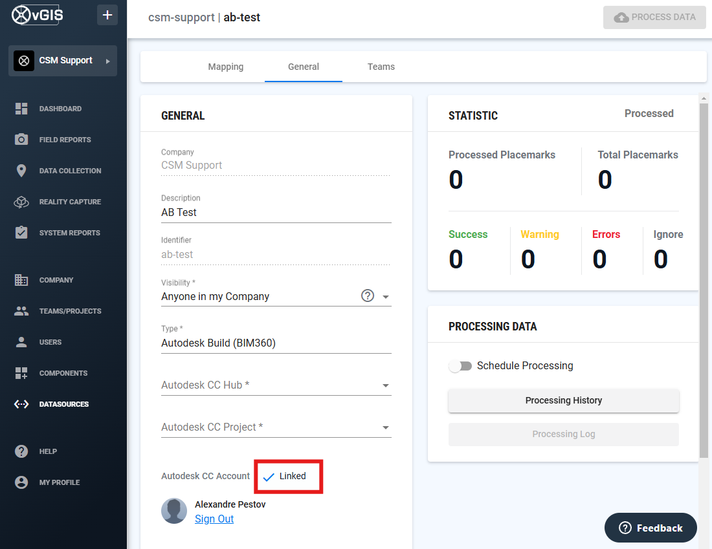Click the Success count label
The height and width of the screenshot is (549, 712).
(468, 234)
